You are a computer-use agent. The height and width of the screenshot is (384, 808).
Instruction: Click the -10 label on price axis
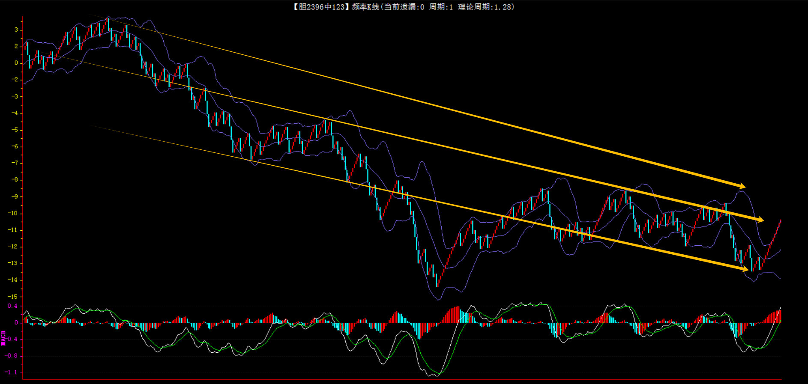[13, 213]
